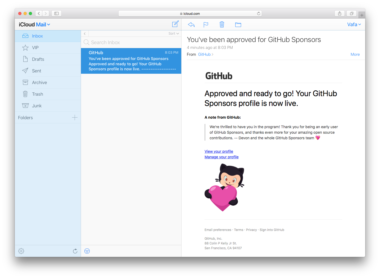The image size is (380, 278).
Task: Click the Sent paper plane icon
Action: [25, 71]
